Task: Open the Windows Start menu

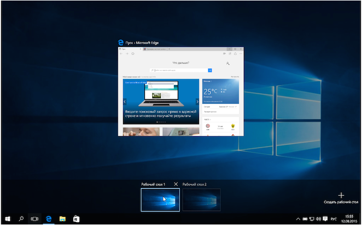Action: [8, 219]
